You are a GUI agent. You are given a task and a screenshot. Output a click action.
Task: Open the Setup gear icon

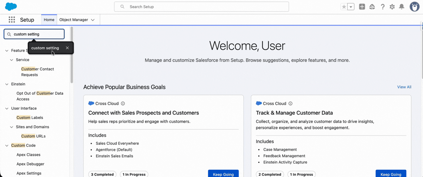tap(392, 7)
